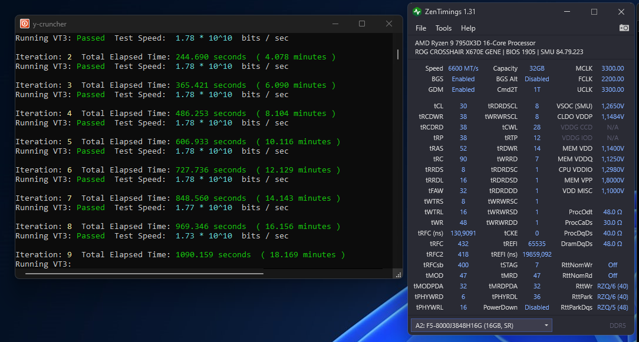Click the VSOC (SMU) value 1,2650V
The height and width of the screenshot is (342, 639).
coord(612,106)
